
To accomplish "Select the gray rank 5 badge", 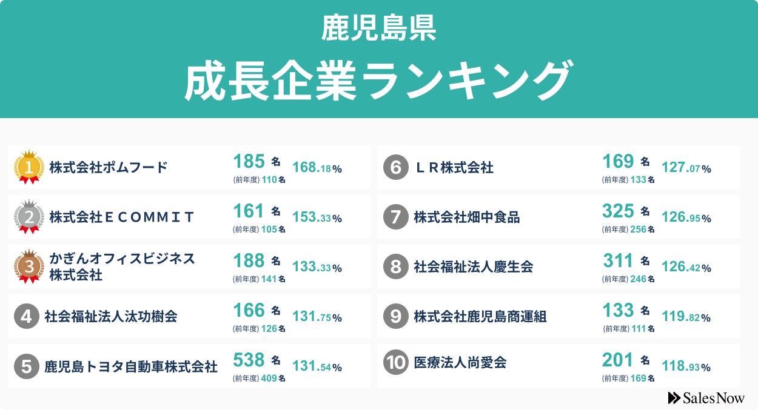I will click(26, 366).
